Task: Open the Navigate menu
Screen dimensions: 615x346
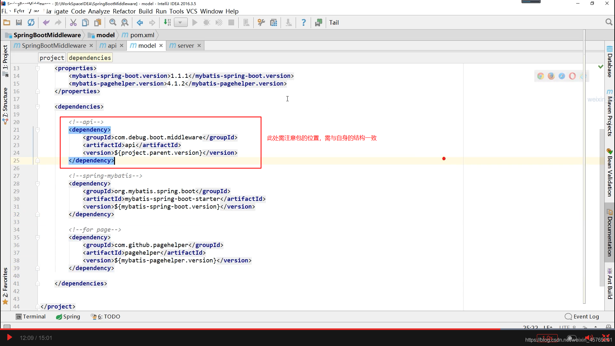Action: [x=57, y=11]
